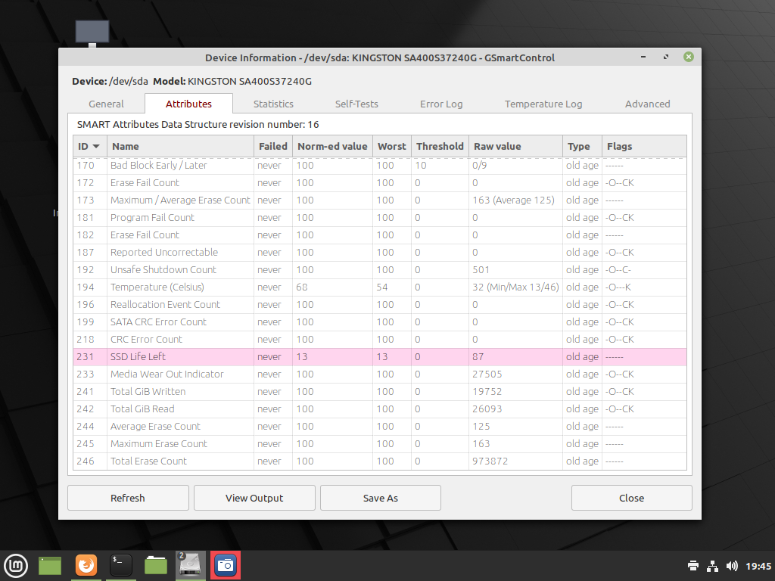Select the GSmartControl drive icon in the panel

[x=190, y=565]
